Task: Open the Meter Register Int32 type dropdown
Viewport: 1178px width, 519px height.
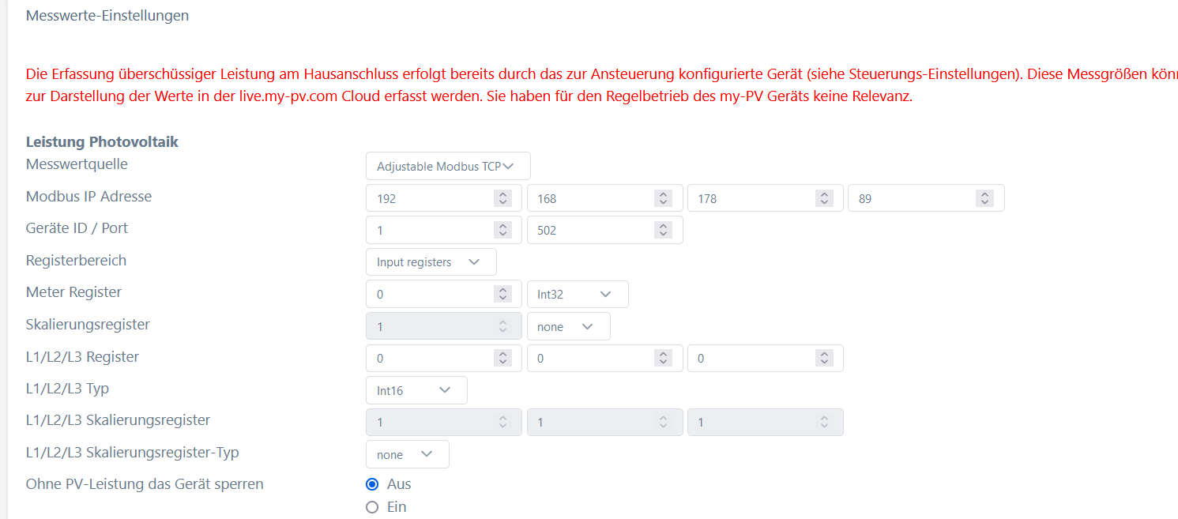Action: pyautogui.click(x=577, y=294)
